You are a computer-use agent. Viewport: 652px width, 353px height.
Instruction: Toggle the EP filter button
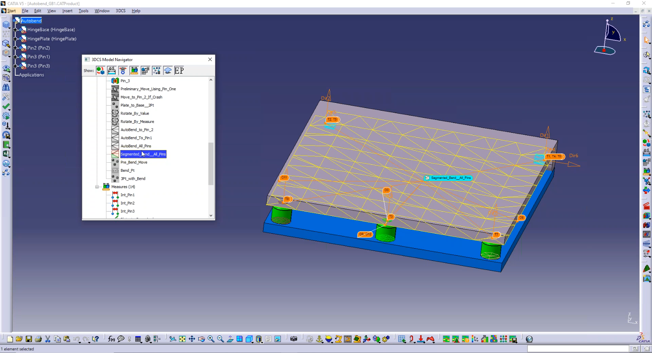click(179, 71)
